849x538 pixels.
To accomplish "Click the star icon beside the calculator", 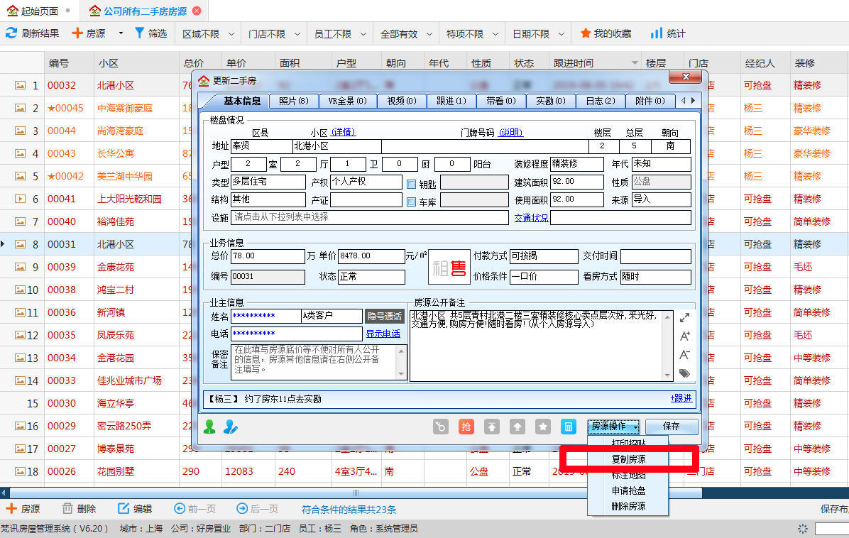I will pos(543,427).
